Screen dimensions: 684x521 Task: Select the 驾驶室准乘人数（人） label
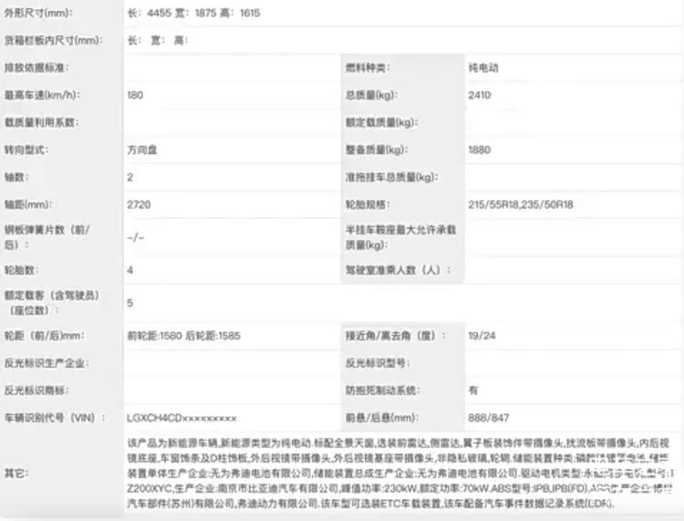pyautogui.click(x=393, y=270)
